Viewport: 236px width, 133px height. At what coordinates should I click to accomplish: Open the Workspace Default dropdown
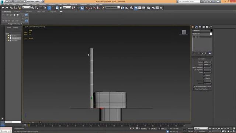(34, 1)
